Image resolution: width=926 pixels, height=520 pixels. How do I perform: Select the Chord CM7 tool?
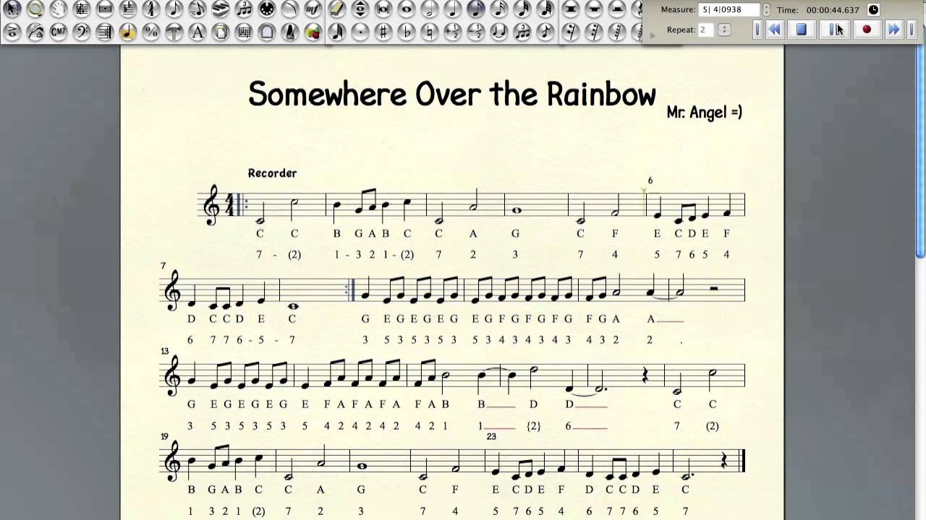59,32
